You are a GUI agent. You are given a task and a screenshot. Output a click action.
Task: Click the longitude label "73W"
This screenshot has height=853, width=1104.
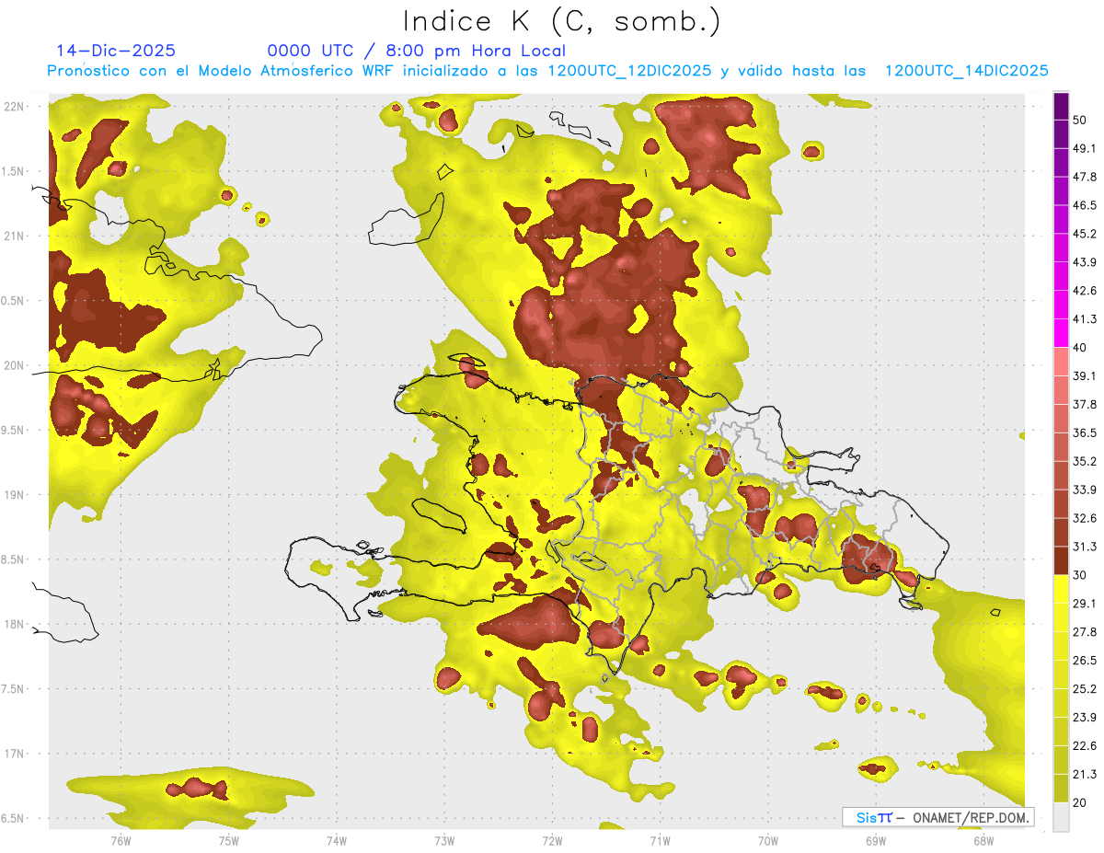pyautogui.click(x=444, y=841)
